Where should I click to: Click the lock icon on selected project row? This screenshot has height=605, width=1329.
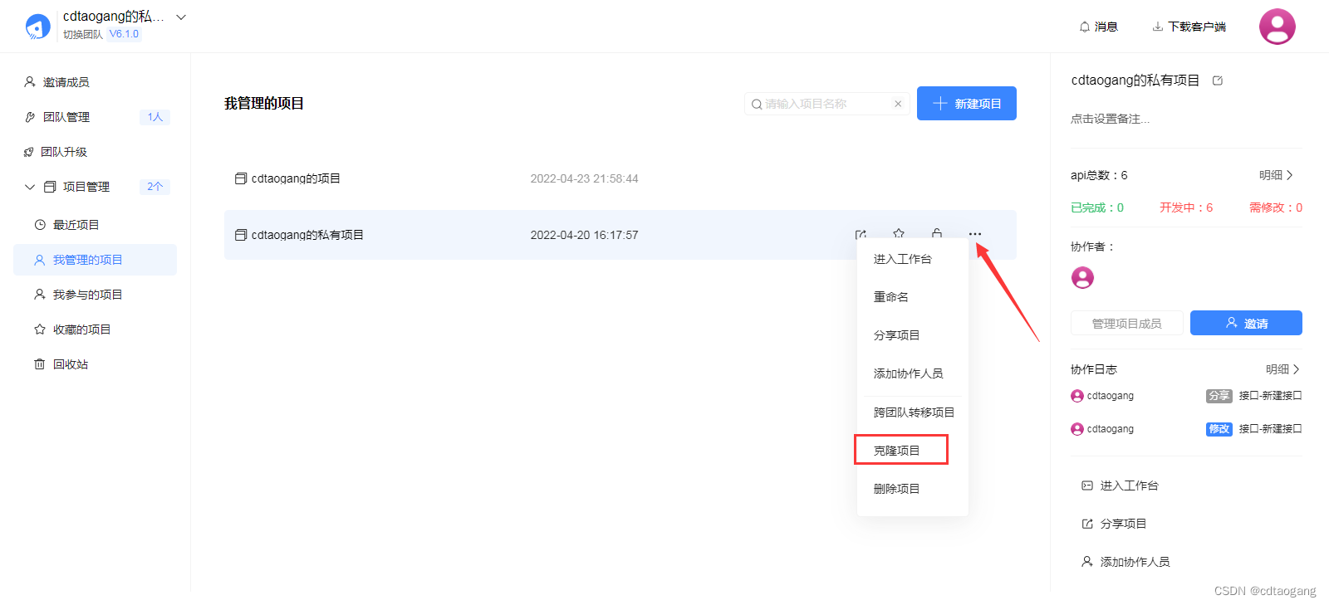click(937, 234)
